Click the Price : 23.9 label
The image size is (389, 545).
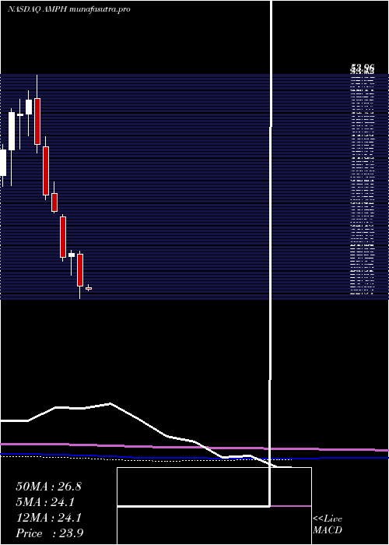coord(49,533)
